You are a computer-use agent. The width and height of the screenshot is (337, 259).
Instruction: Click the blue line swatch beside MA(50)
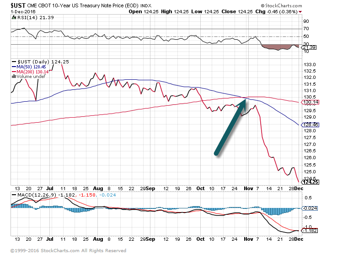click(x=14, y=67)
